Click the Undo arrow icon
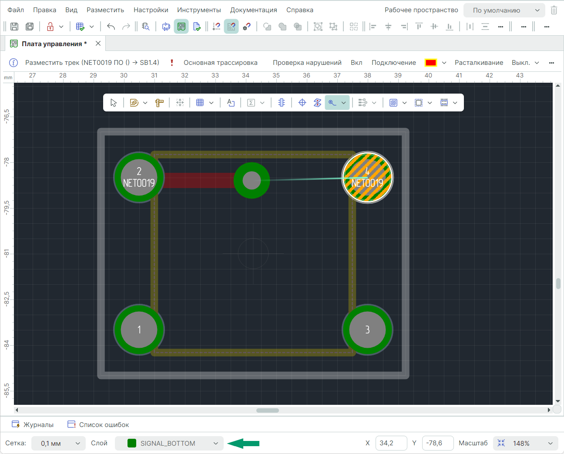Screen dimensions: 564x454 [x=111, y=27]
